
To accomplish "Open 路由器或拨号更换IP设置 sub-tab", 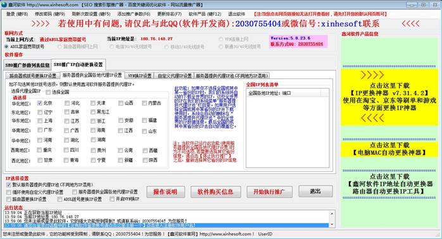I will (33, 76).
